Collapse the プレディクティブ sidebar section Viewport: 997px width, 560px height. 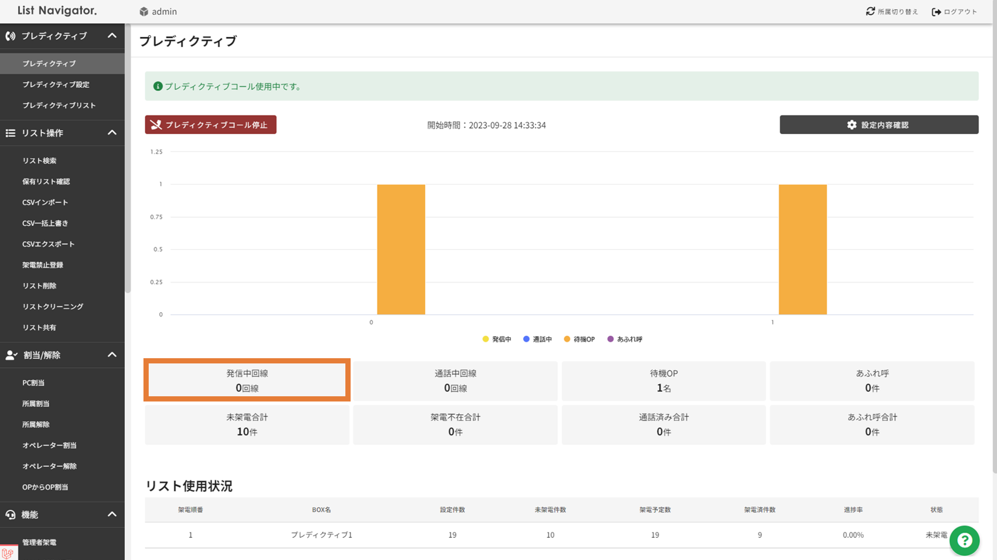112,35
